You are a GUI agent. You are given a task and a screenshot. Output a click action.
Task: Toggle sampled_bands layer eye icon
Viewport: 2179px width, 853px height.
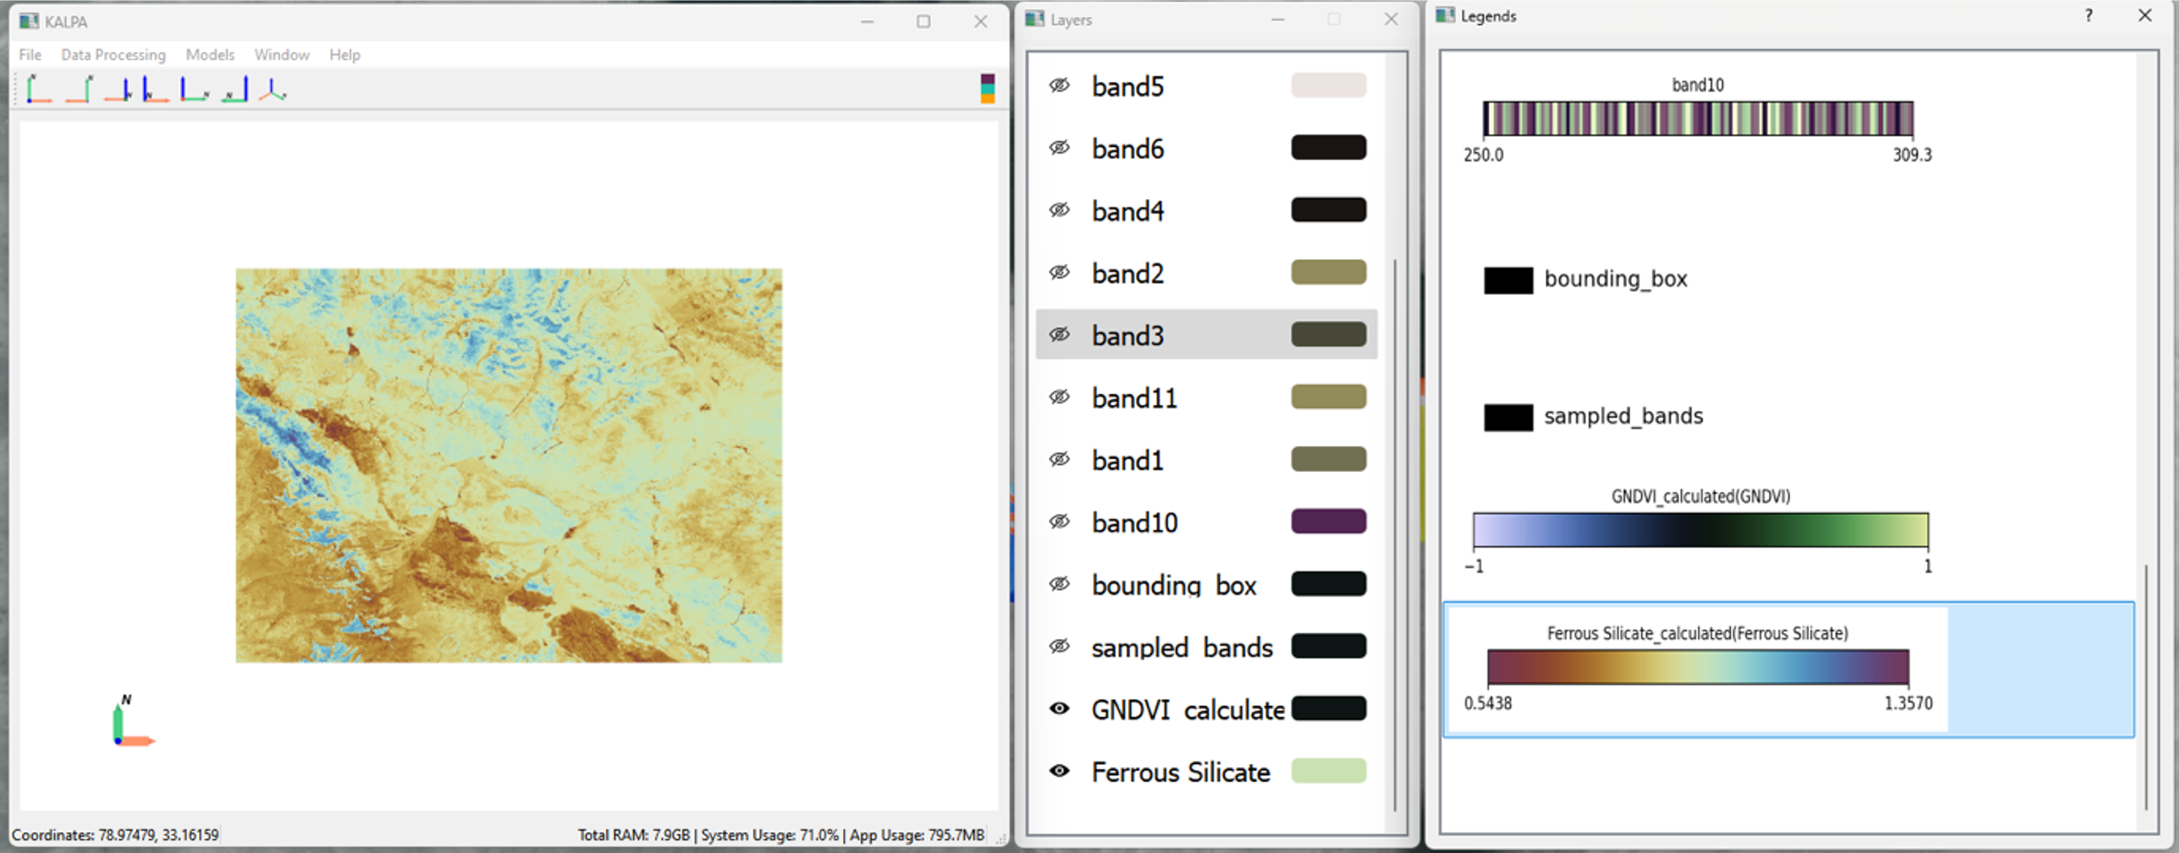pyautogui.click(x=1059, y=646)
